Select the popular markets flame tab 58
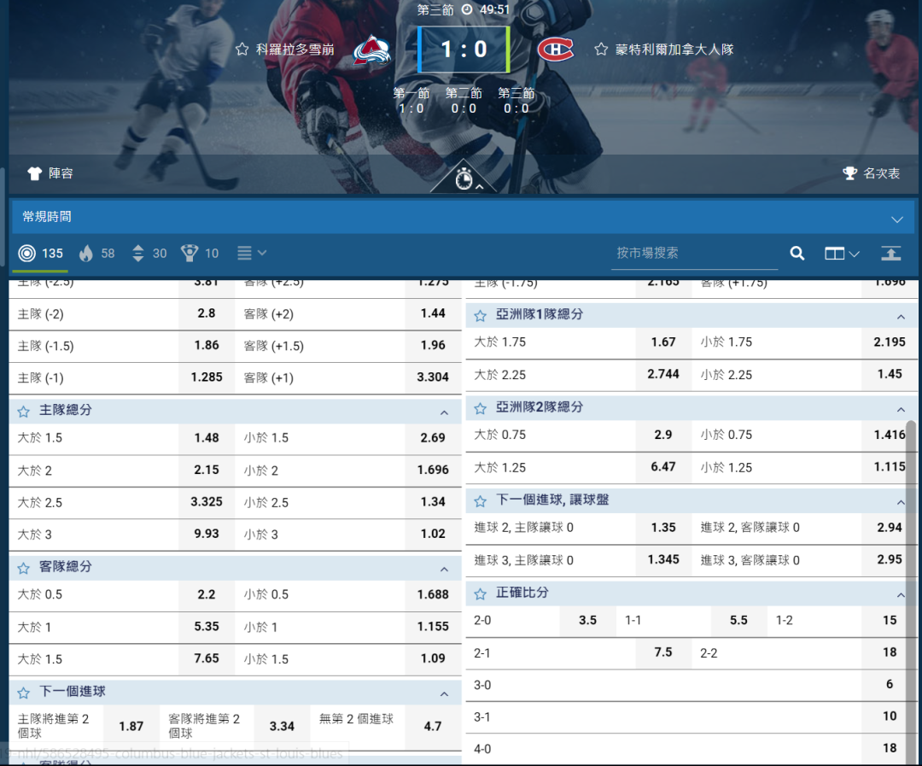922x766 pixels. point(97,254)
